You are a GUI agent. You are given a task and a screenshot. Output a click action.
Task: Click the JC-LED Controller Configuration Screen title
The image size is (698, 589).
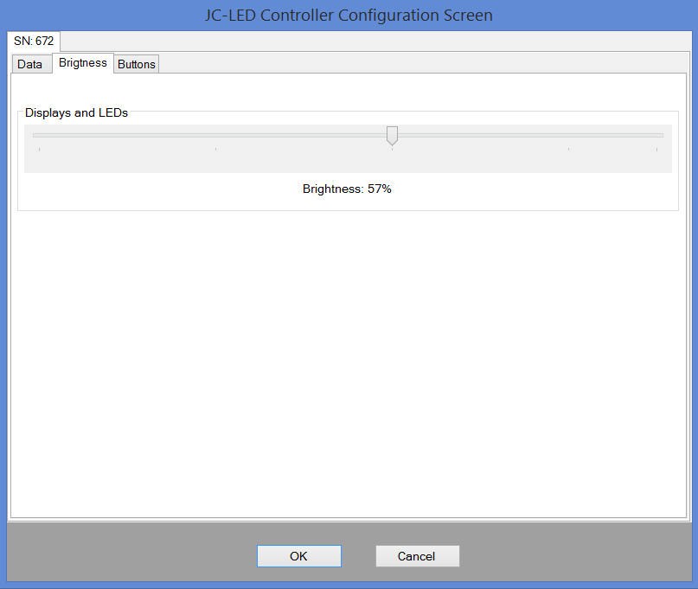coord(349,16)
